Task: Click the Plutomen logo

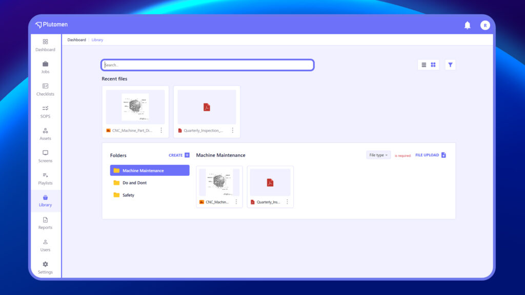Action: (52, 25)
